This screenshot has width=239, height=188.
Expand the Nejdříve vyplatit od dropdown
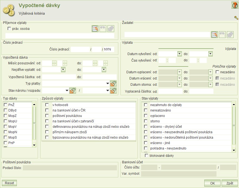coord(63,70)
